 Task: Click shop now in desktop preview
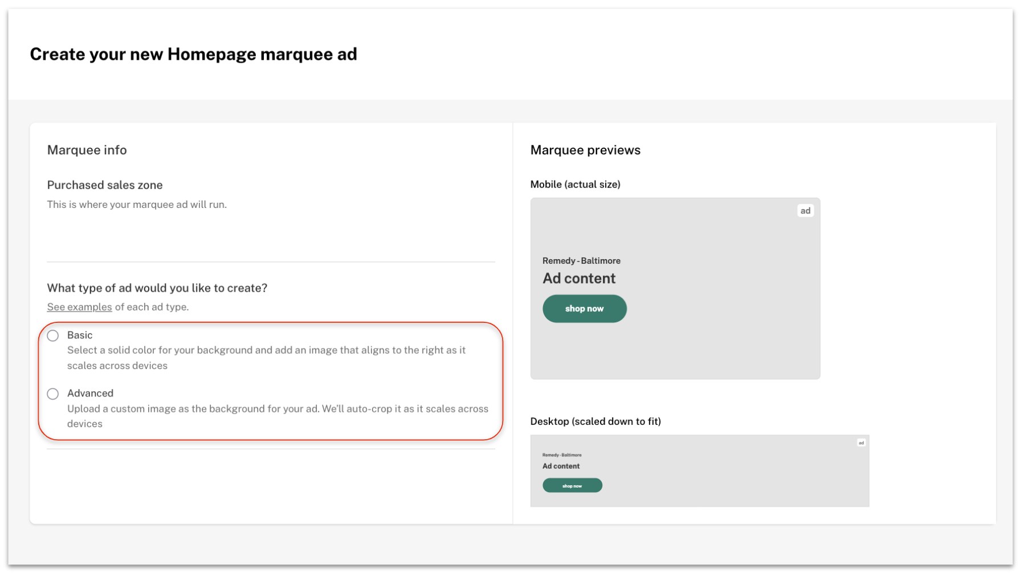point(572,486)
